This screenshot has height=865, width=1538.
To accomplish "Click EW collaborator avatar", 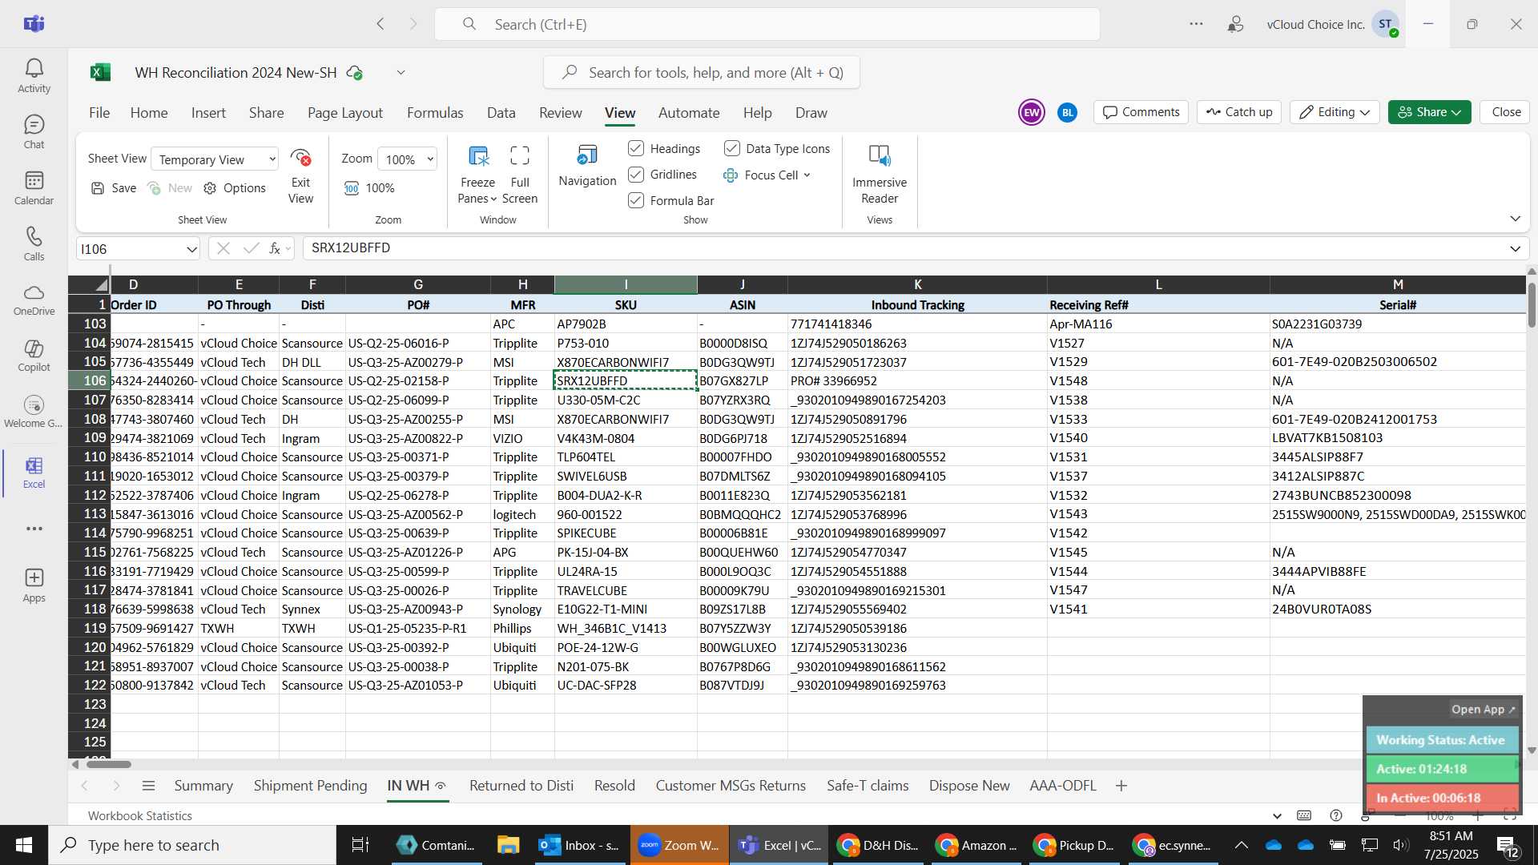I will click(1031, 112).
